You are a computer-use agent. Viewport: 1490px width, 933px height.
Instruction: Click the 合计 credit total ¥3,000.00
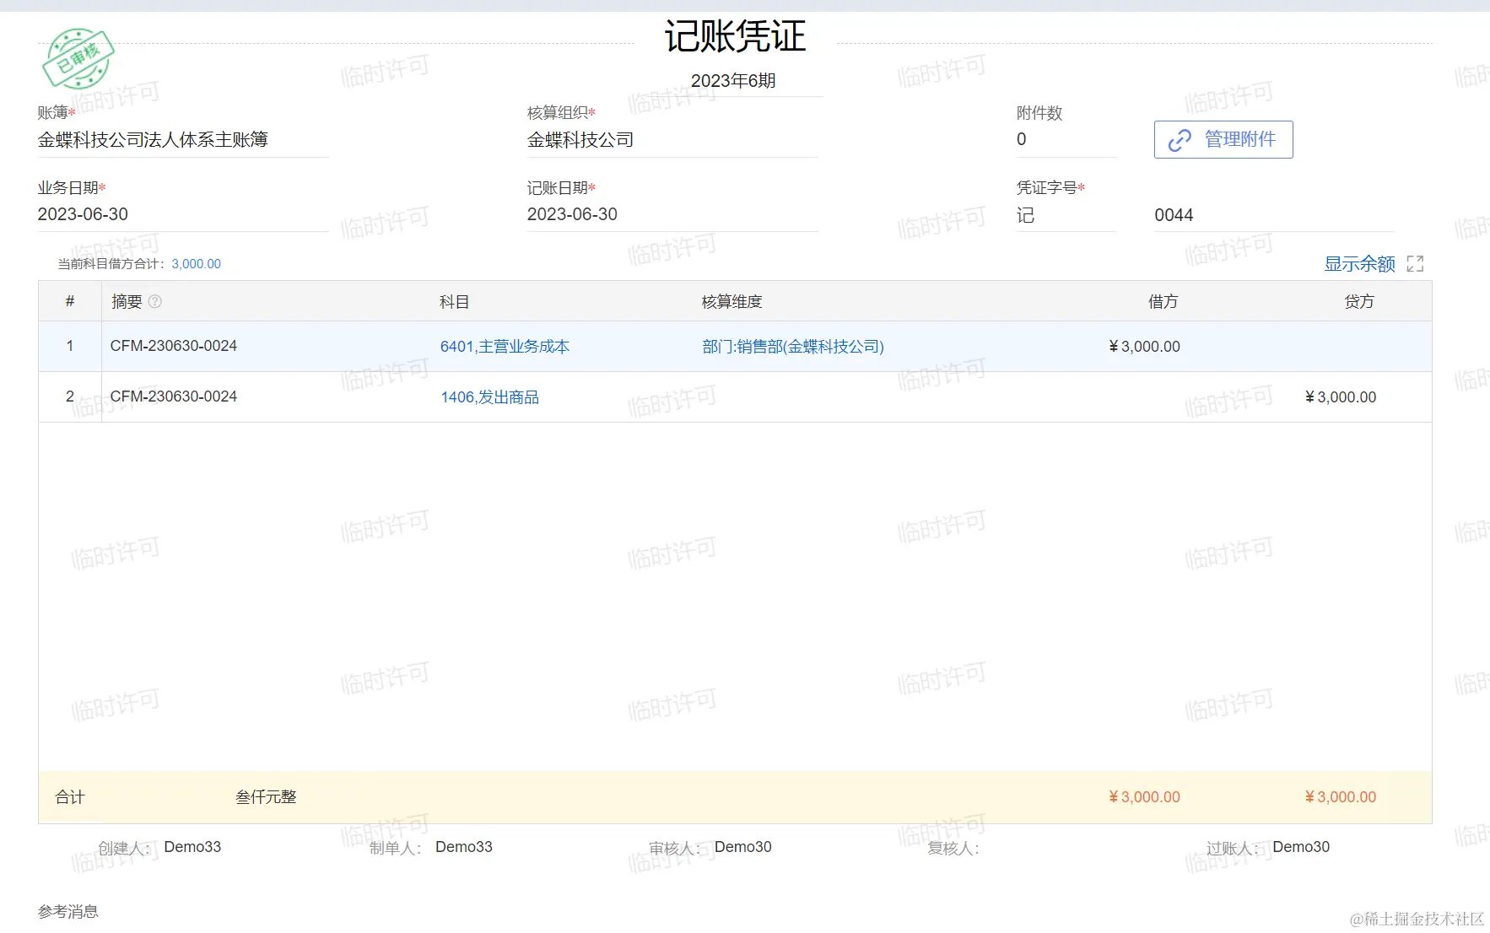1340,797
